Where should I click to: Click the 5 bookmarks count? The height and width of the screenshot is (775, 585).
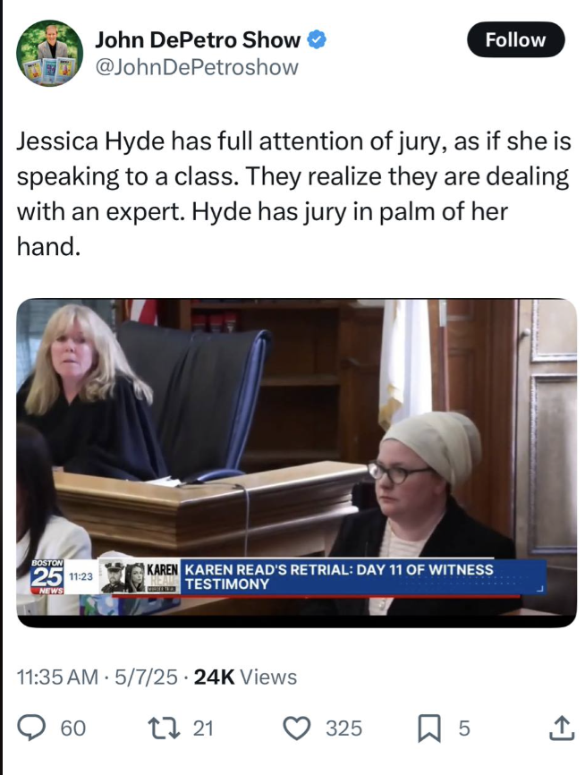tap(464, 728)
